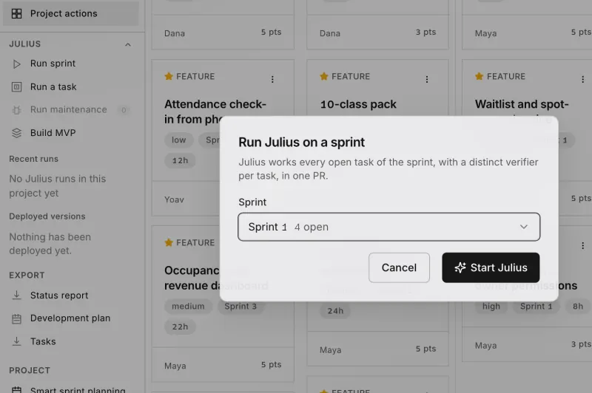Open menu on owner permissions card
This screenshot has height=393, width=592.
[582, 246]
